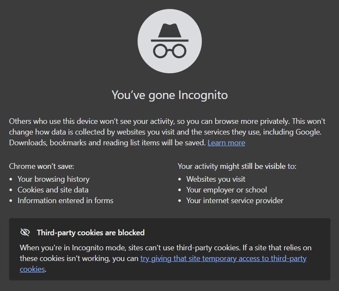Image resolution: width=339 pixels, height=291 pixels.
Task: Select "Your internet service provider" list item
Action: tap(234, 200)
